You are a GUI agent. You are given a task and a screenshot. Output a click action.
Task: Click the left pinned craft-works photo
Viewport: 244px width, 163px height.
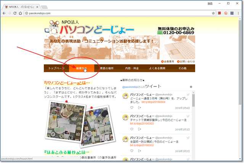(x=65, y=121)
